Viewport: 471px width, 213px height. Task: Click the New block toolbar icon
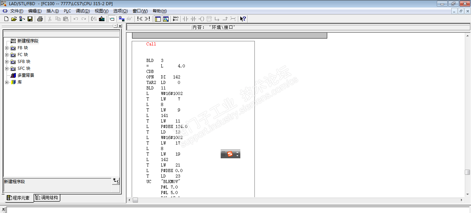pyautogui.click(x=6, y=19)
